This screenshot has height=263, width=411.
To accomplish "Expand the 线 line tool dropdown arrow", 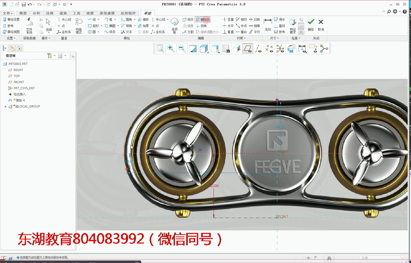I will [99, 19].
